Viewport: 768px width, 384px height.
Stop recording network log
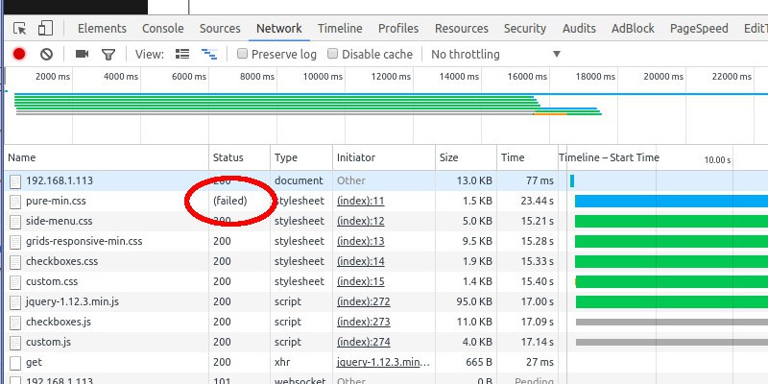tap(19, 55)
